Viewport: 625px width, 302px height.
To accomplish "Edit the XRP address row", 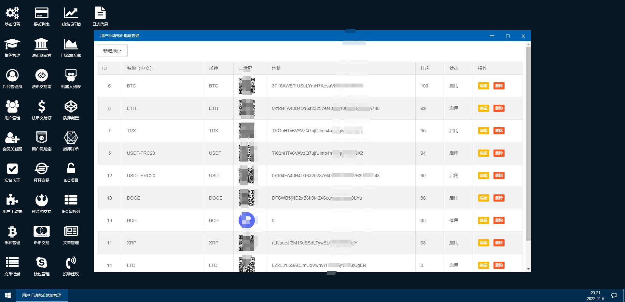I will point(483,243).
